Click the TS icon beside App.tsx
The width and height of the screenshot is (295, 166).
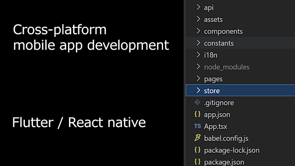197,126
